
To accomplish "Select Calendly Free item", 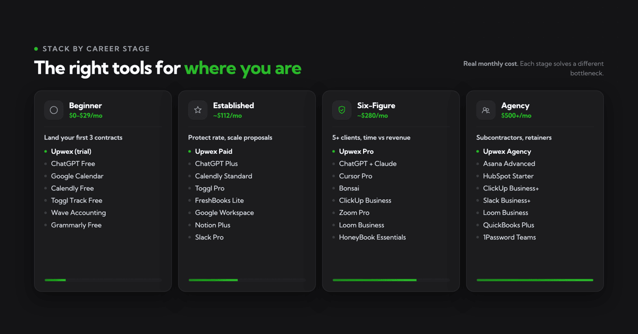I will click(72, 188).
